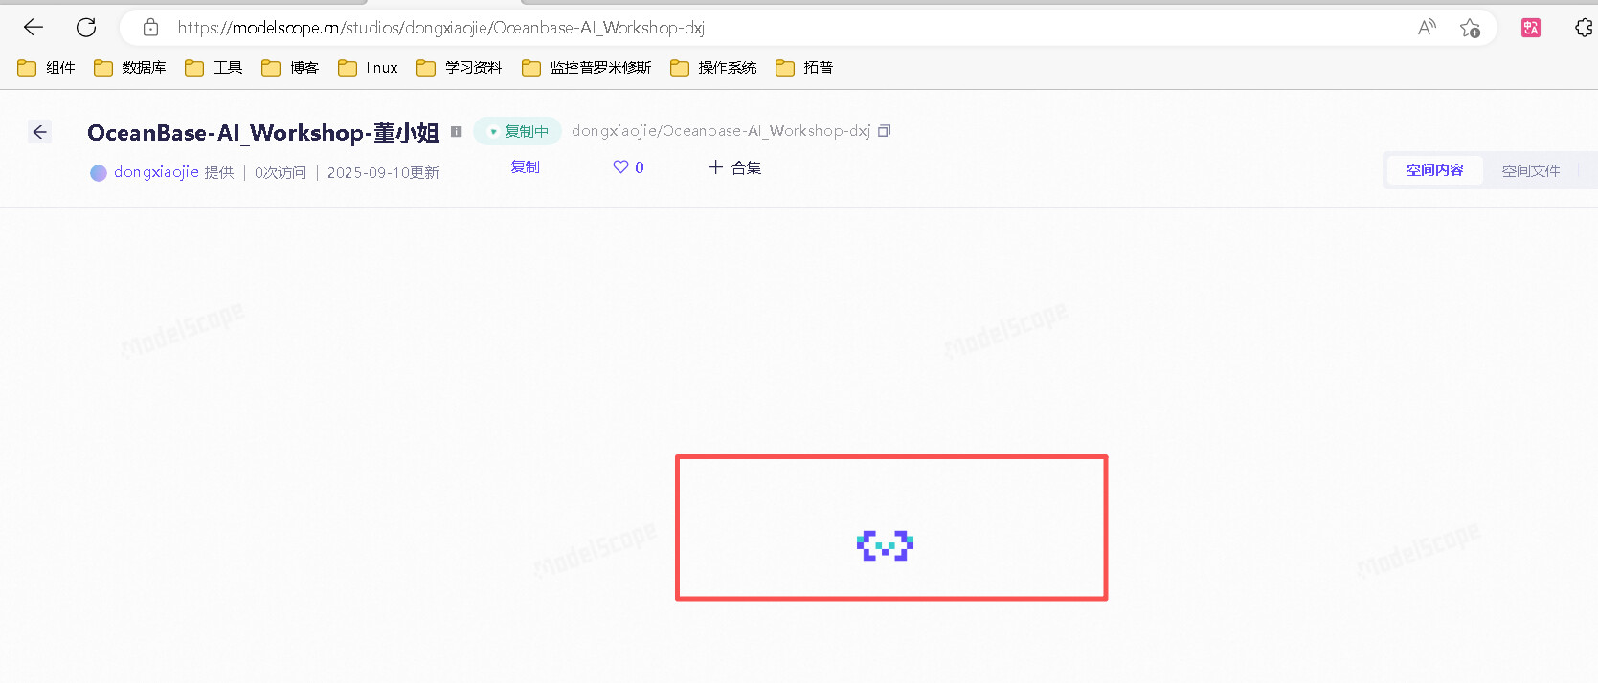This screenshot has height=683, width=1598.
Task: Go back with the browser back arrow
Action: 34,28
